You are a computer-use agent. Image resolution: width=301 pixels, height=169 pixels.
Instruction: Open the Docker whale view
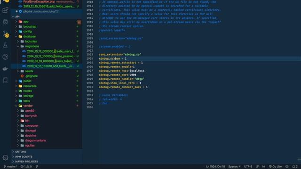click(x=5, y=69)
